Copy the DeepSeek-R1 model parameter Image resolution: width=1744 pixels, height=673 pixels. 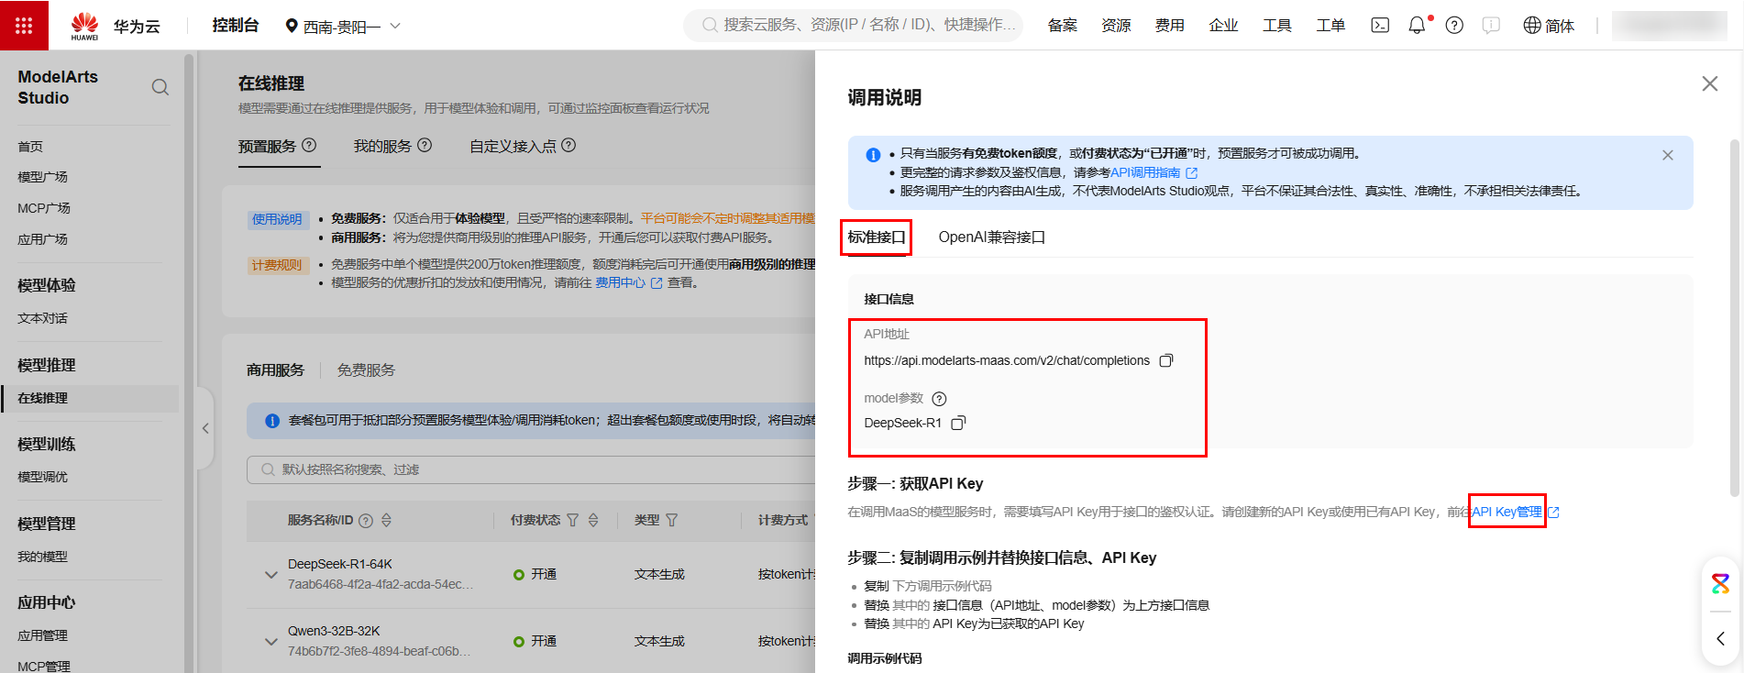[958, 423]
